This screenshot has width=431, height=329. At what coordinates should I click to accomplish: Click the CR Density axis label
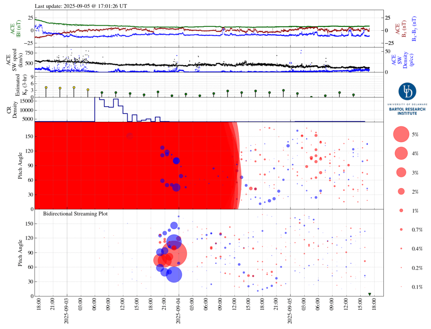pyautogui.click(x=11, y=110)
